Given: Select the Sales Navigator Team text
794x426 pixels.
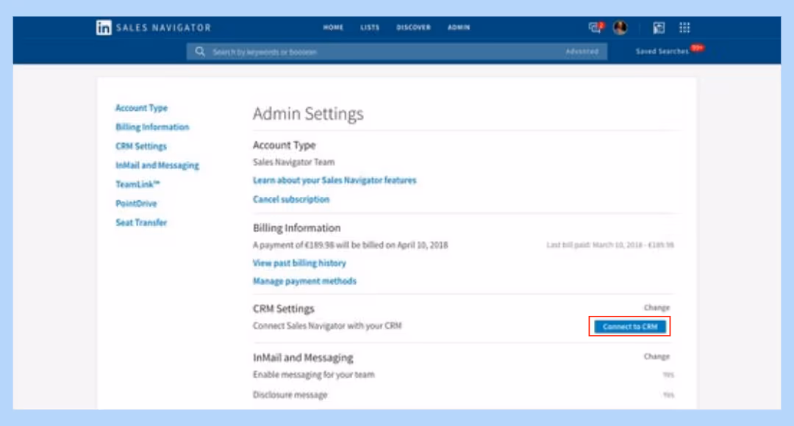Looking at the screenshot, I should (293, 162).
